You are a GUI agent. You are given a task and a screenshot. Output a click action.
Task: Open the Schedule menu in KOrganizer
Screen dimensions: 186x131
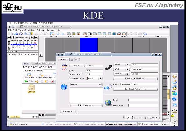41,30
